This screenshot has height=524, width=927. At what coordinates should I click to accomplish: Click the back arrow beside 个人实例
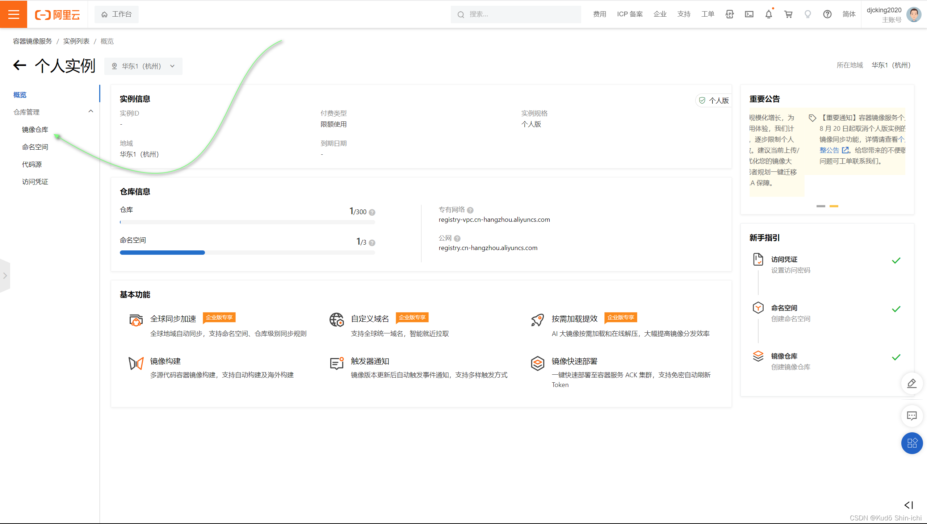tap(20, 65)
